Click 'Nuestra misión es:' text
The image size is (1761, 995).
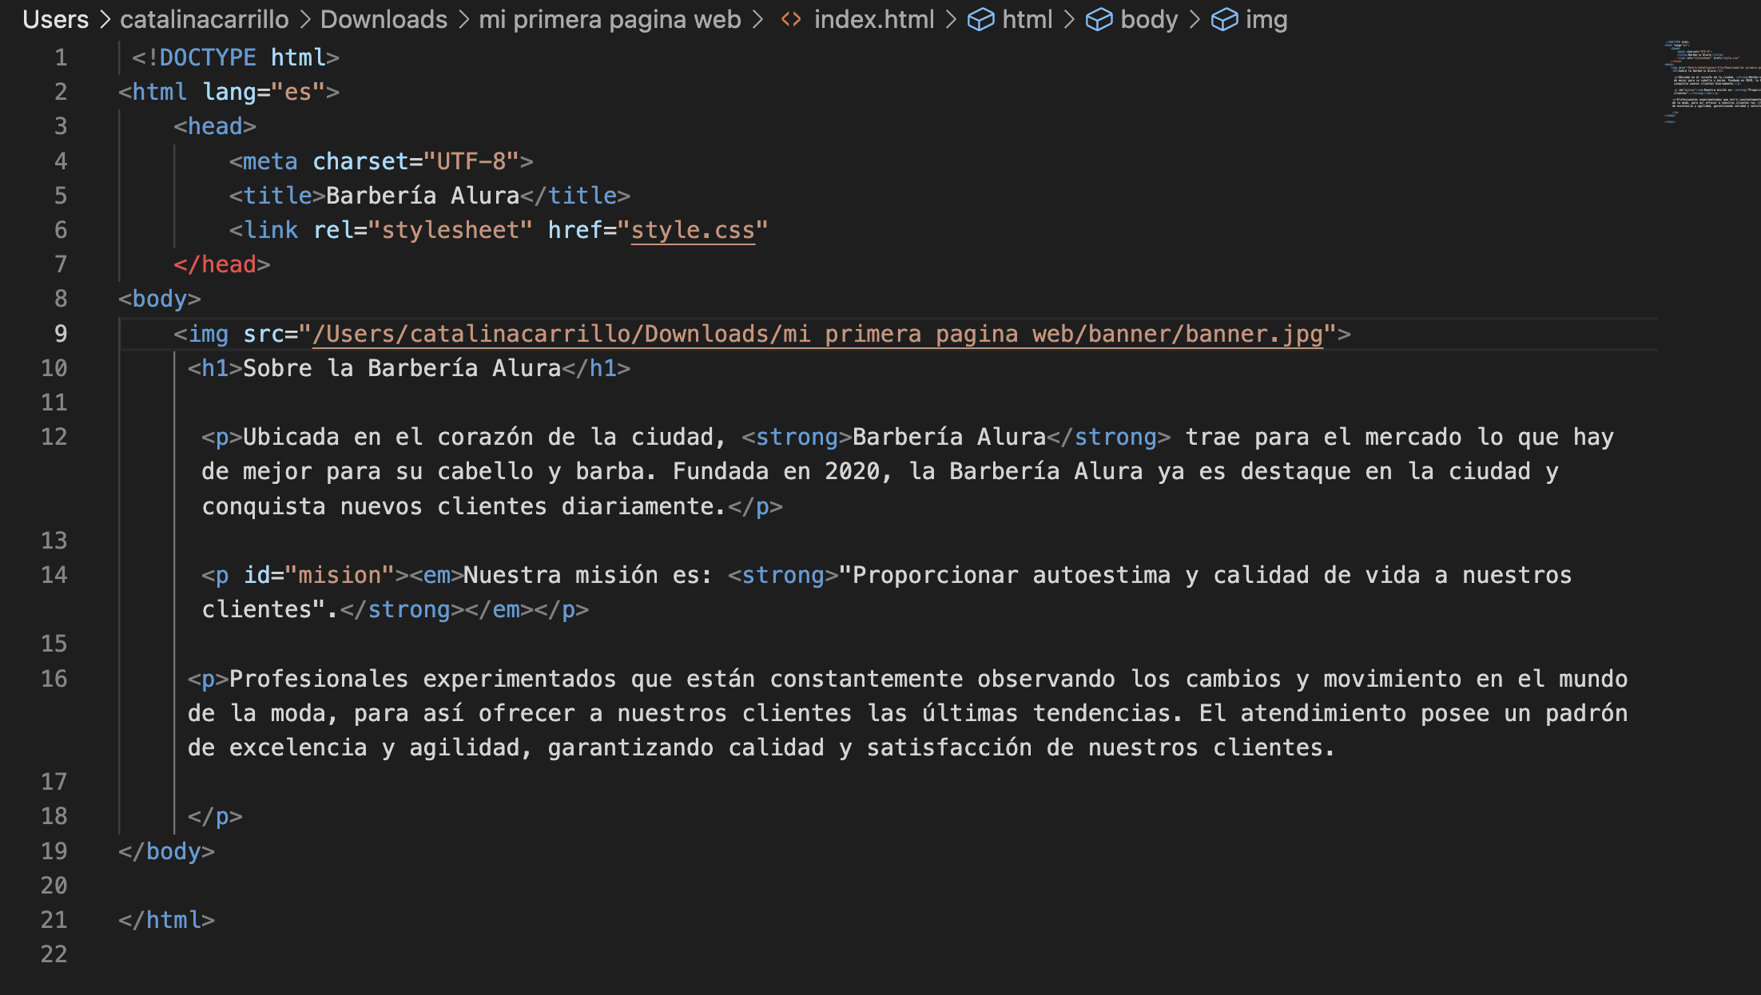click(x=588, y=575)
